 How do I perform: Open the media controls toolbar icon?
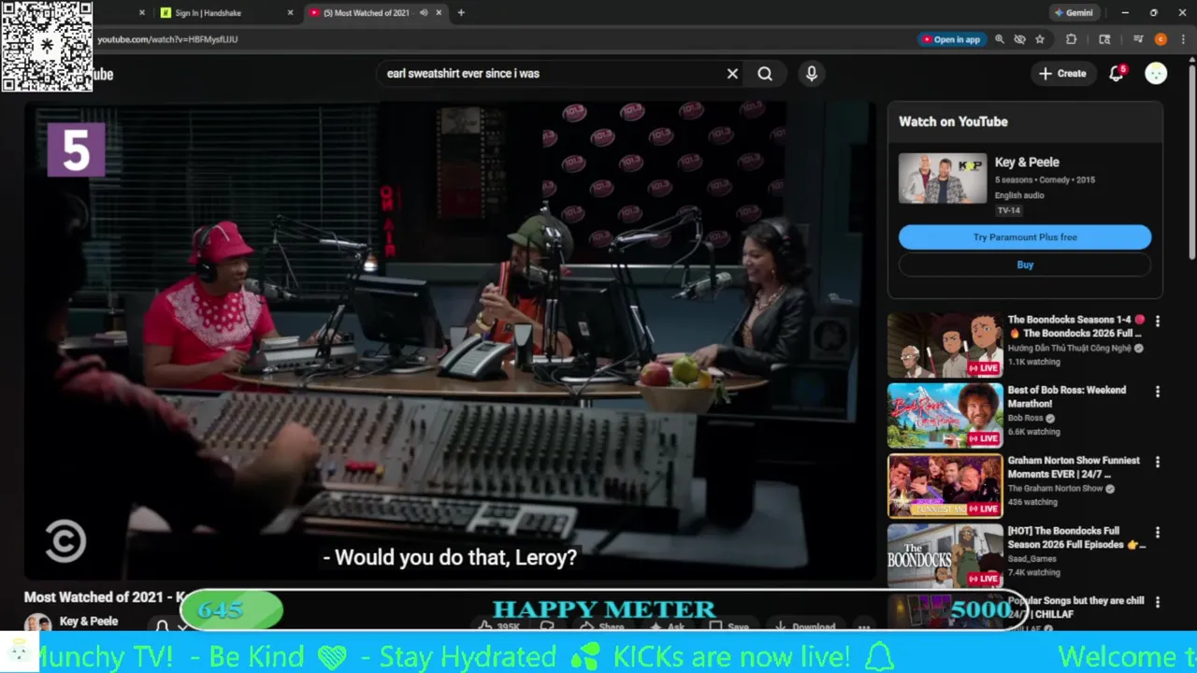tap(1138, 39)
